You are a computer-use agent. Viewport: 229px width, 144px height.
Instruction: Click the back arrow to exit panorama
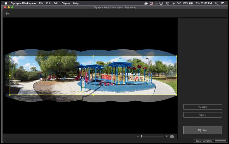click(7, 13)
